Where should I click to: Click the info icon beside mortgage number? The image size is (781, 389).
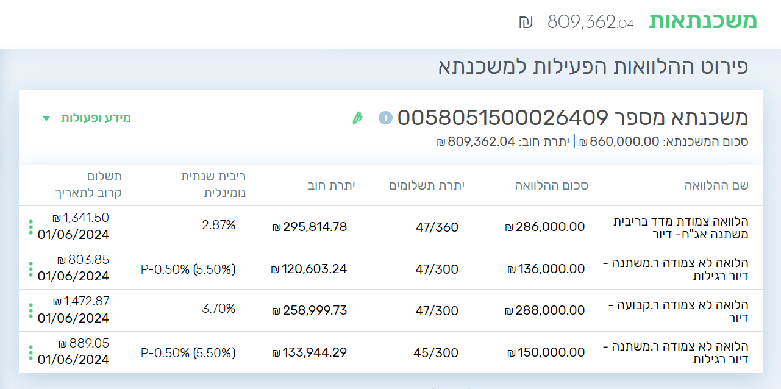(x=385, y=117)
